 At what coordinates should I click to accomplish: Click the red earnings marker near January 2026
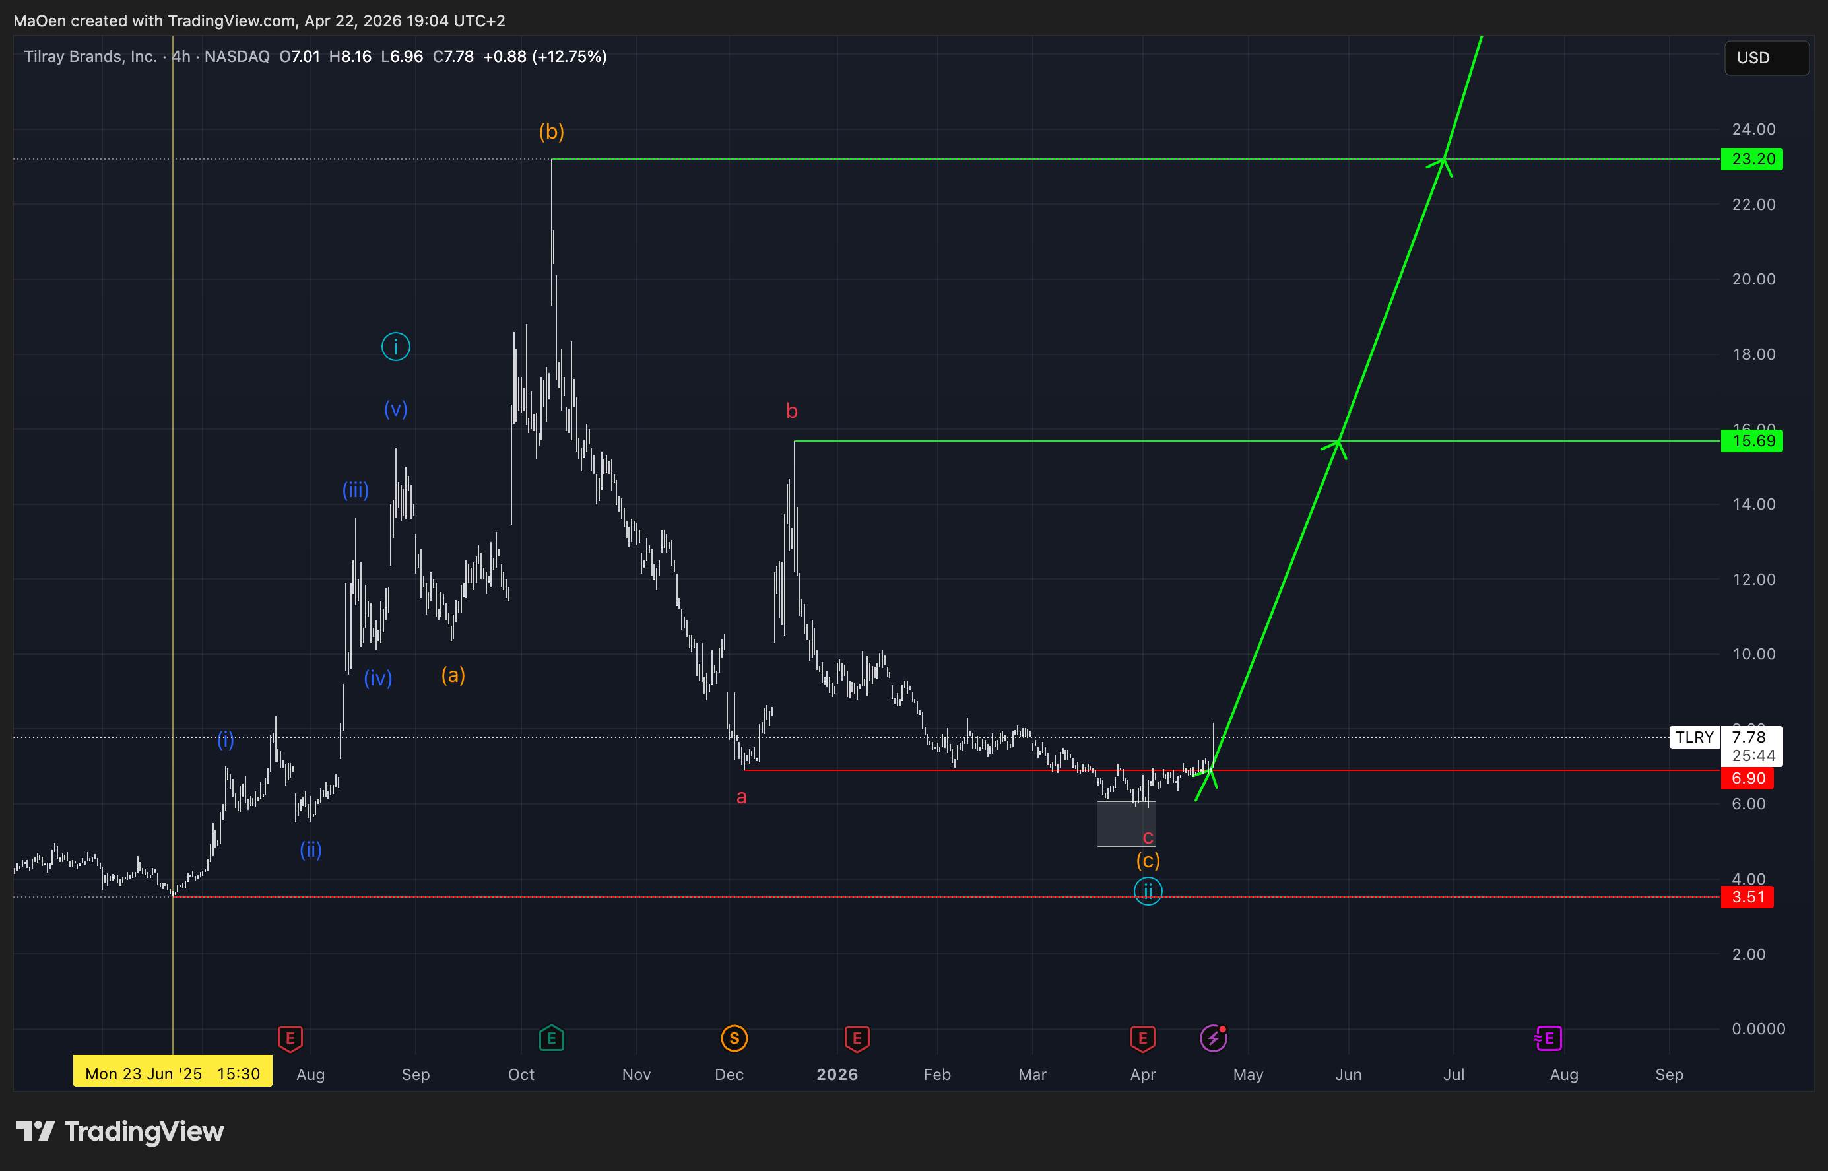click(x=857, y=1038)
